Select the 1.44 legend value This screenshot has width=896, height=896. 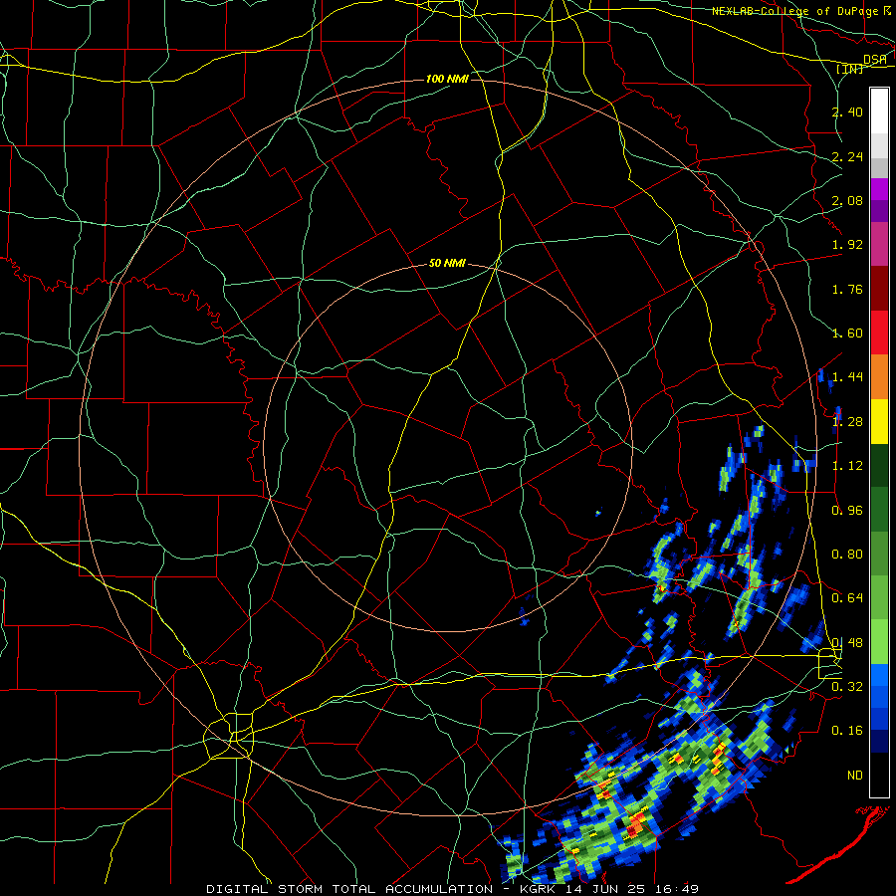[847, 377]
